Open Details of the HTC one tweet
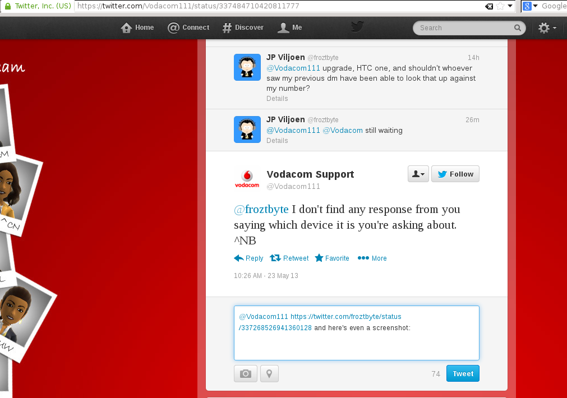This screenshot has width=567, height=398. click(x=278, y=99)
